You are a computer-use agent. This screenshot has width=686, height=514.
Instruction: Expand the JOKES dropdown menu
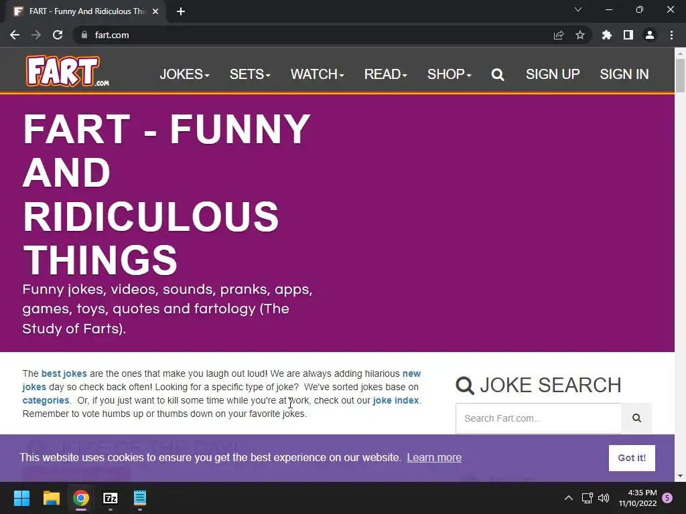(x=184, y=74)
